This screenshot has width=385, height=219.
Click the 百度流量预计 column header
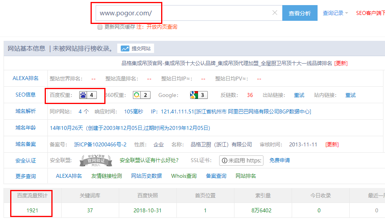pyautogui.click(x=32, y=196)
